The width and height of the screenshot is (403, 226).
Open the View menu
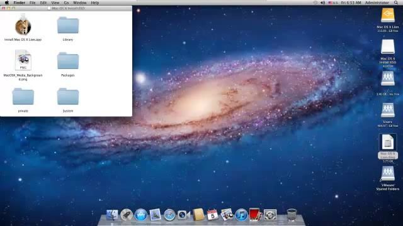coord(55,3)
